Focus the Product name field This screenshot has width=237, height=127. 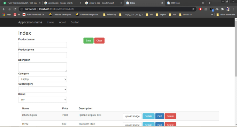[43, 45]
